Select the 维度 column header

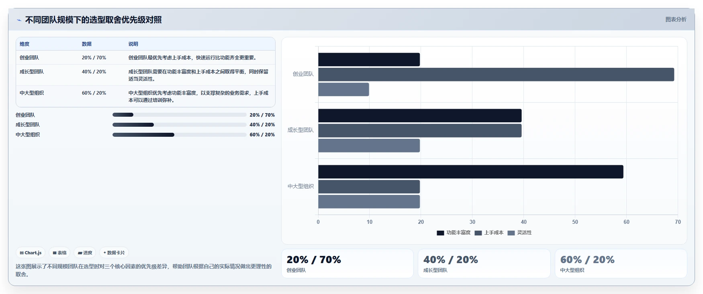click(x=25, y=44)
